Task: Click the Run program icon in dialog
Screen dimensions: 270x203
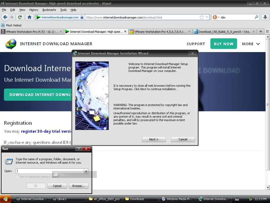Action: [x=9, y=162]
